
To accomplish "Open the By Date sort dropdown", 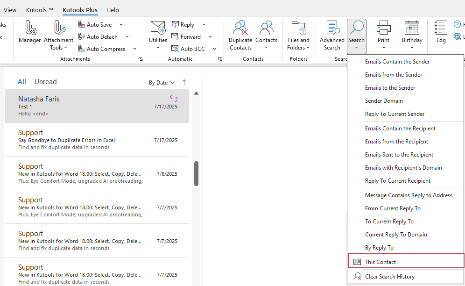I will coord(162,83).
